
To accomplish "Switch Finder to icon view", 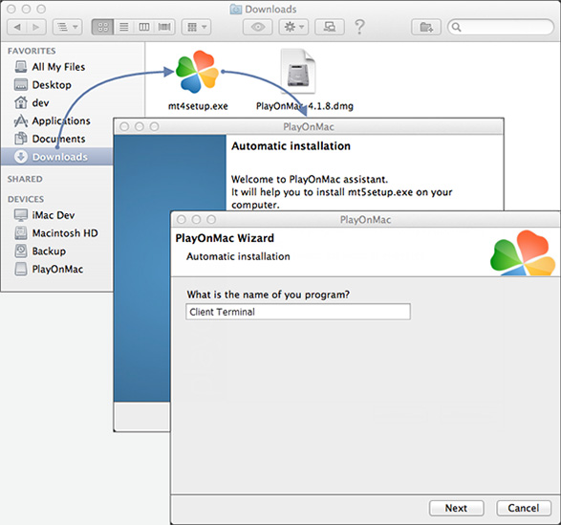I will (102, 27).
